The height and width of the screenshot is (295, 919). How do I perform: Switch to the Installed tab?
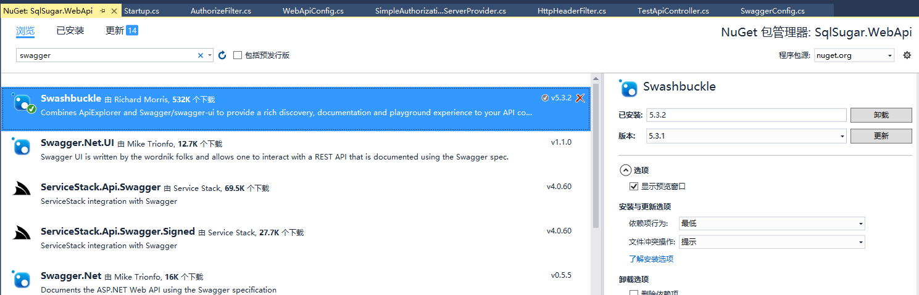tap(70, 31)
